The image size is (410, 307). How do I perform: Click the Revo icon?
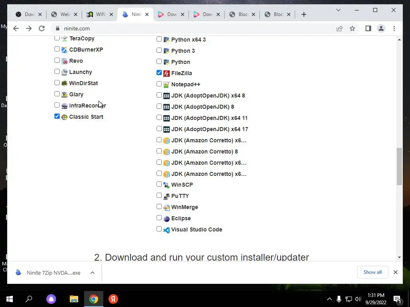tap(64, 61)
